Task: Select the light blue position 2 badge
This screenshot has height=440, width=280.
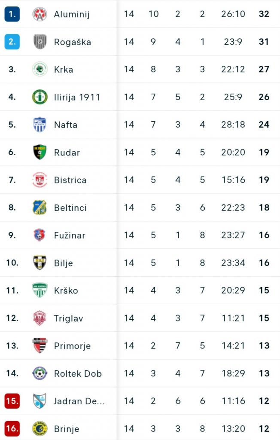Action: (12, 42)
